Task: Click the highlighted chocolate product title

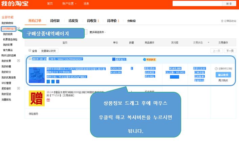Action: pyautogui.click(x=76, y=71)
